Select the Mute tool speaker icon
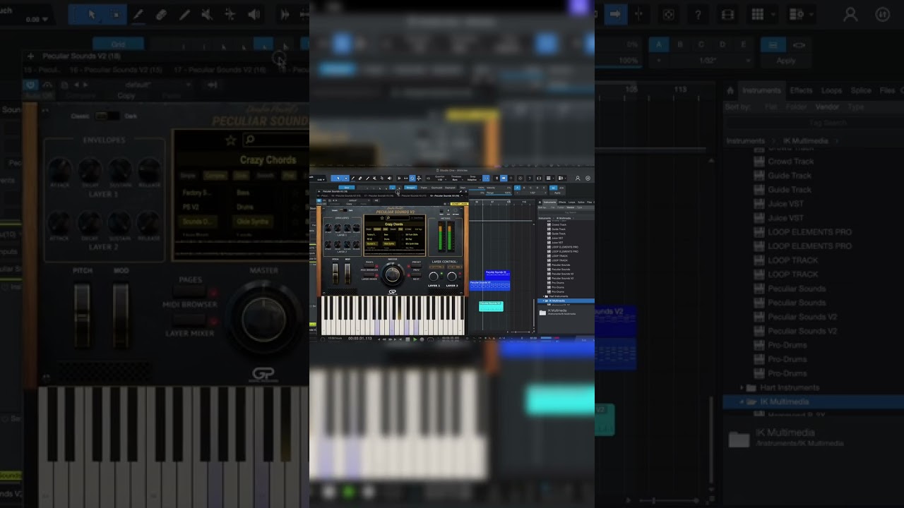904x508 pixels. [375, 178]
